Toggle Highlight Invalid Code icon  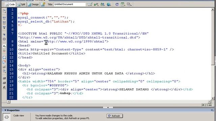pos(4,51)
